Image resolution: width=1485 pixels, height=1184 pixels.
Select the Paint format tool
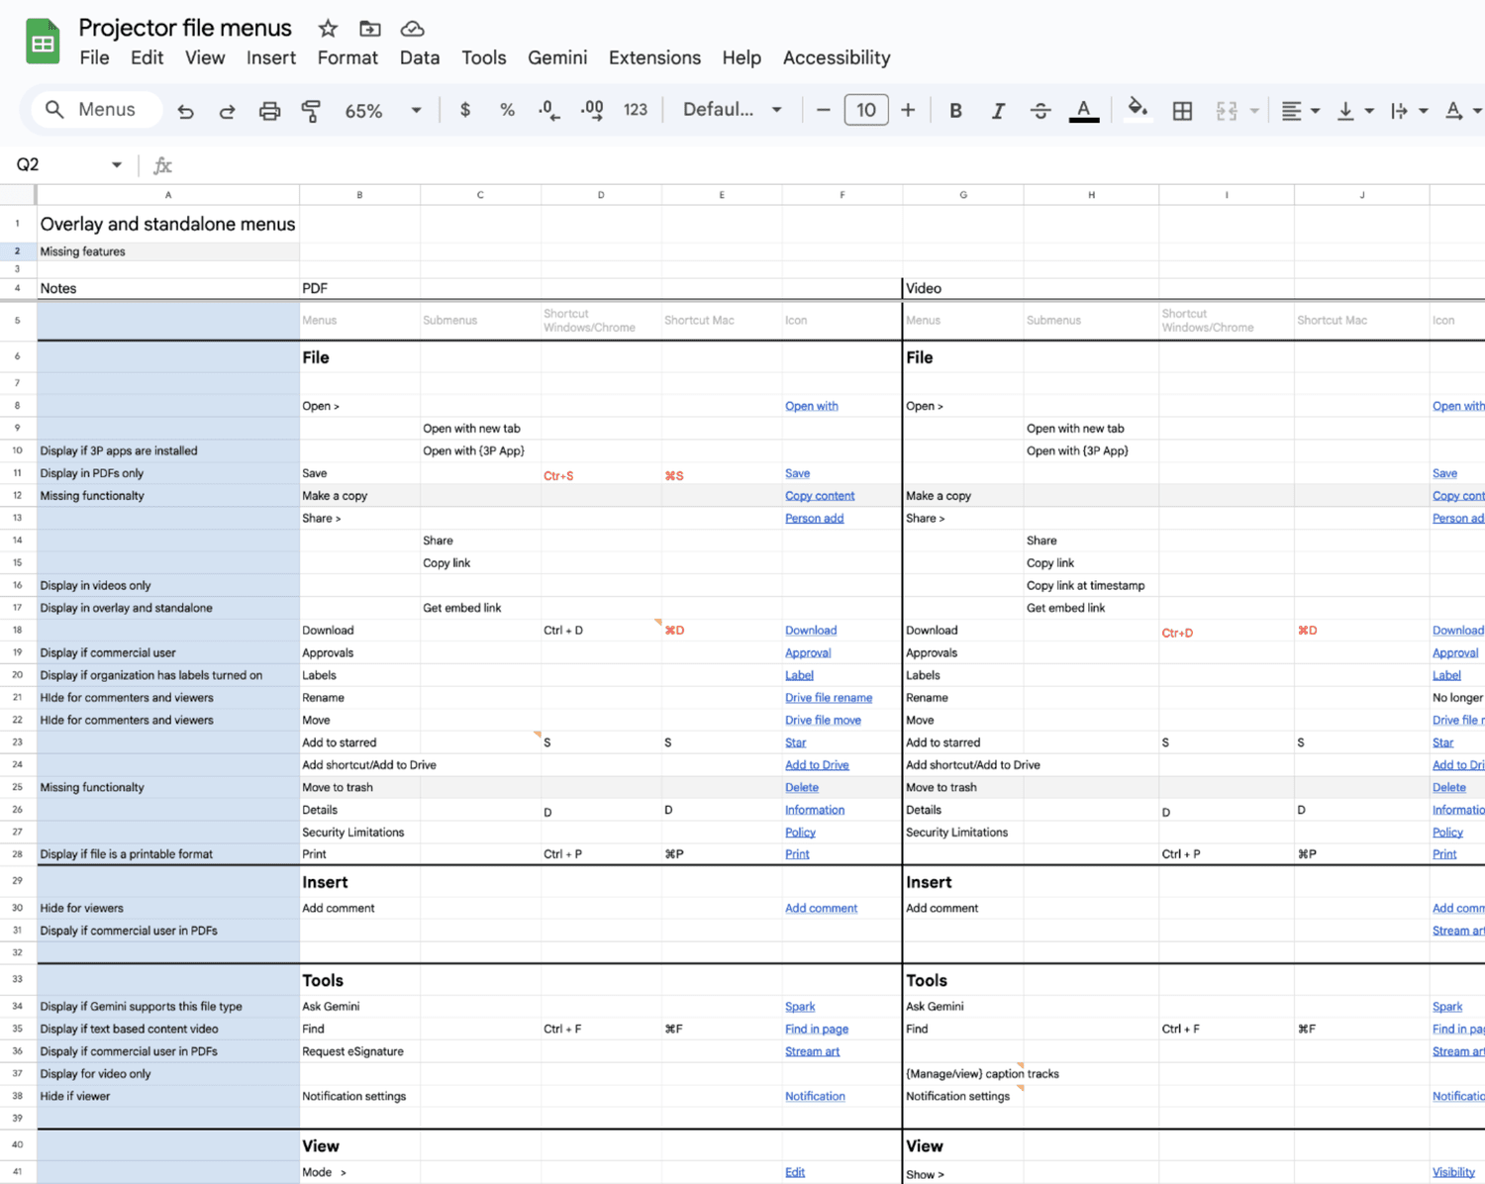click(311, 110)
